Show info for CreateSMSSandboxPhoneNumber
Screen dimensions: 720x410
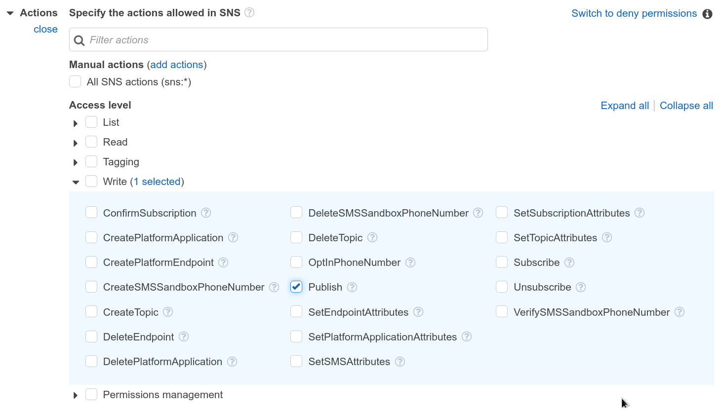pyautogui.click(x=274, y=287)
